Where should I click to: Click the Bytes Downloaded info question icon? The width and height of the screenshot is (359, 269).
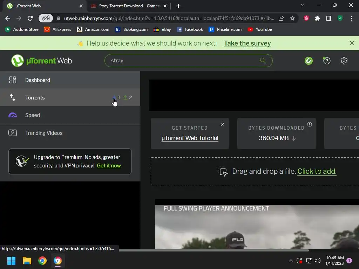click(310, 124)
